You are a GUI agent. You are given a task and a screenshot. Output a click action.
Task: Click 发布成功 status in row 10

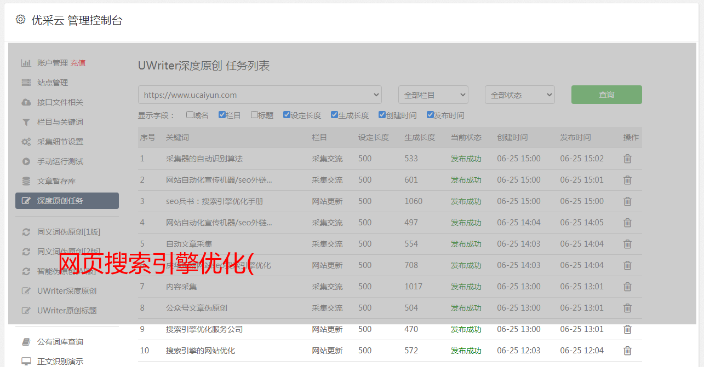pyautogui.click(x=466, y=351)
